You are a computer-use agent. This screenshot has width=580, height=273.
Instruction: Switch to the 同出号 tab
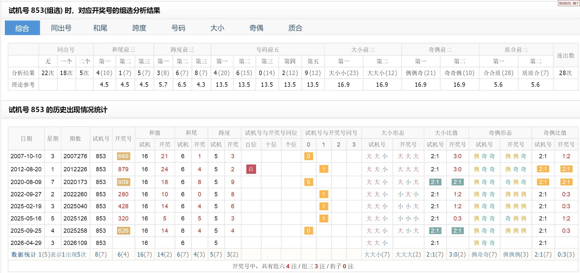[61, 28]
